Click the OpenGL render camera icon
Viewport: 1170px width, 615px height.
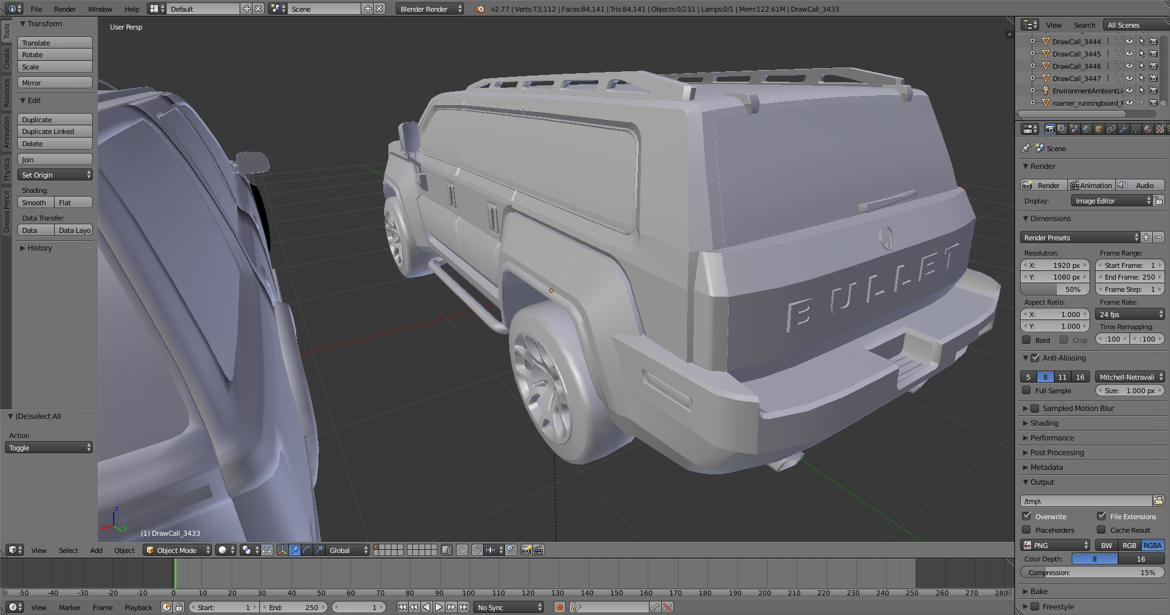tap(526, 550)
